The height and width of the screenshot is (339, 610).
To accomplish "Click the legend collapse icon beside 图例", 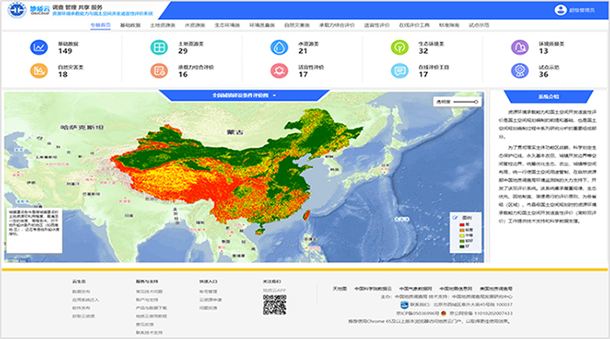I will point(455,217).
